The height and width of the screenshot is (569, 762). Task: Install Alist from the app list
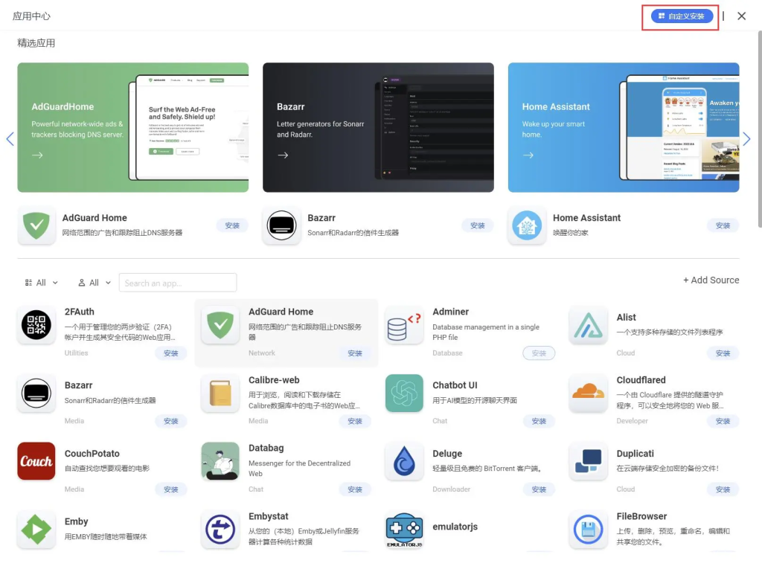coord(723,353)
